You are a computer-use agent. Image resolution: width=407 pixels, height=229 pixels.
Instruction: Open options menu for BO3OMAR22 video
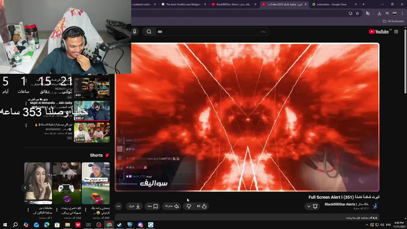[x=26, y=125]
